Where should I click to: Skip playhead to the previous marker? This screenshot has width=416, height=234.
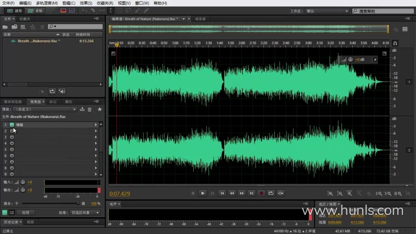tap(222, 193)
